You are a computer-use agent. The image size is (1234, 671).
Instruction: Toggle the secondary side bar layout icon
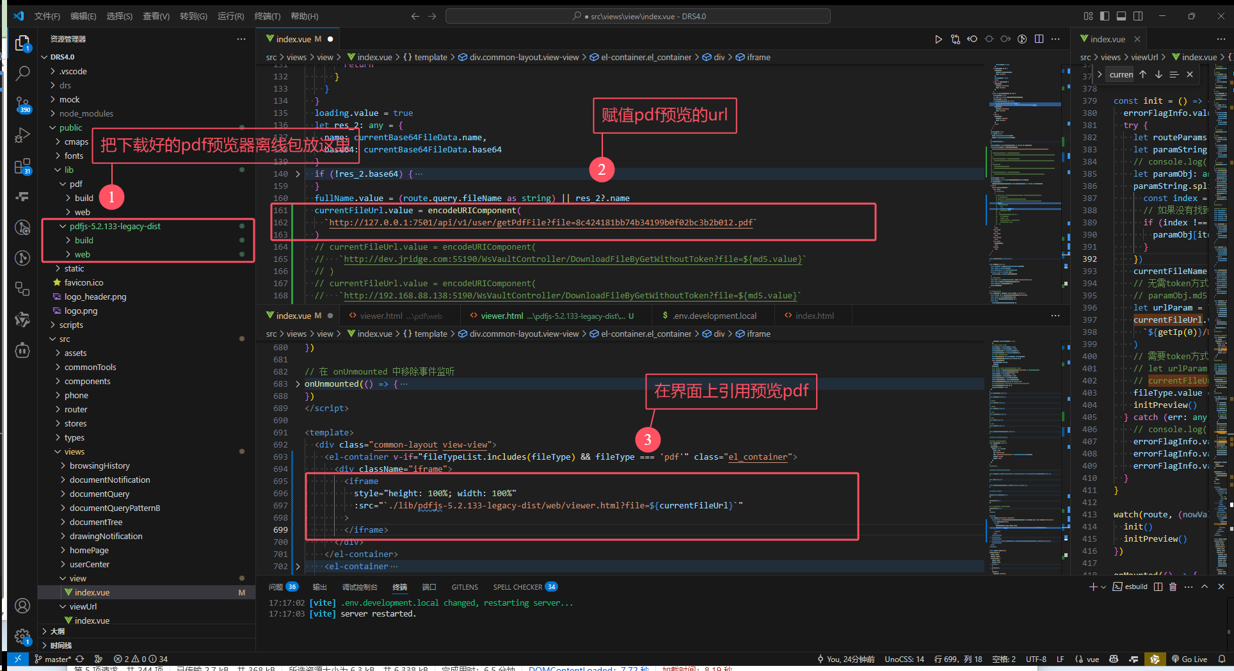(x=1138, y=16)
